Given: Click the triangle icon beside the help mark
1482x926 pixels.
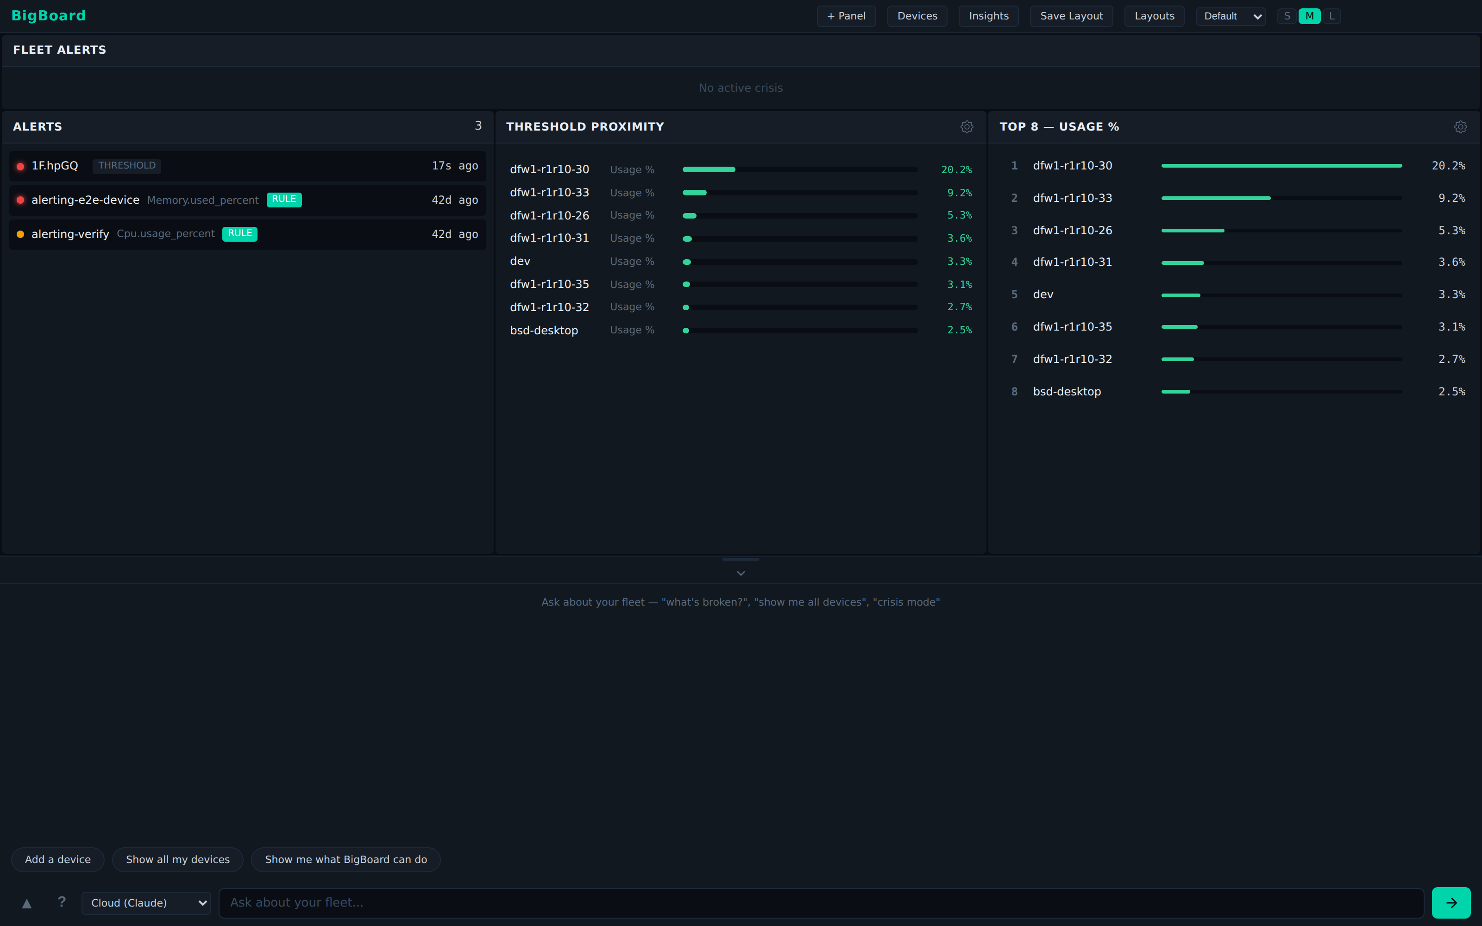Looking at the screenshot, I should (x=26, y=903).
